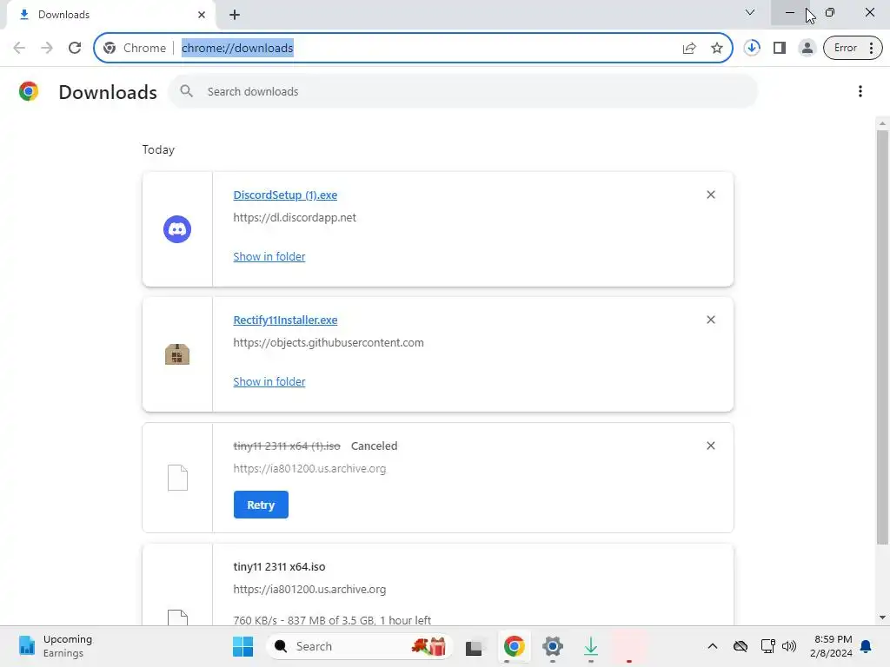
Task: Remove canceled tiny11 (1).iso entry
Action: point(711,446)
